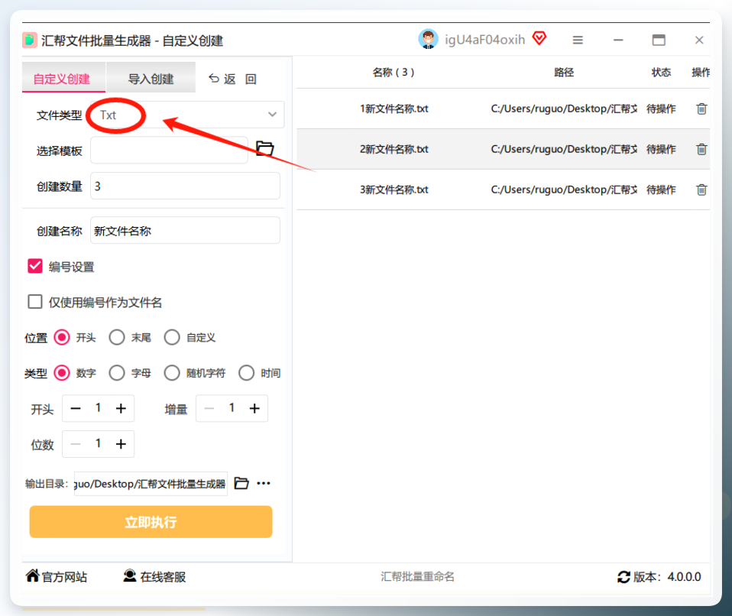
Task: Select 时间 type radio button
Action: tap(247, 373)
